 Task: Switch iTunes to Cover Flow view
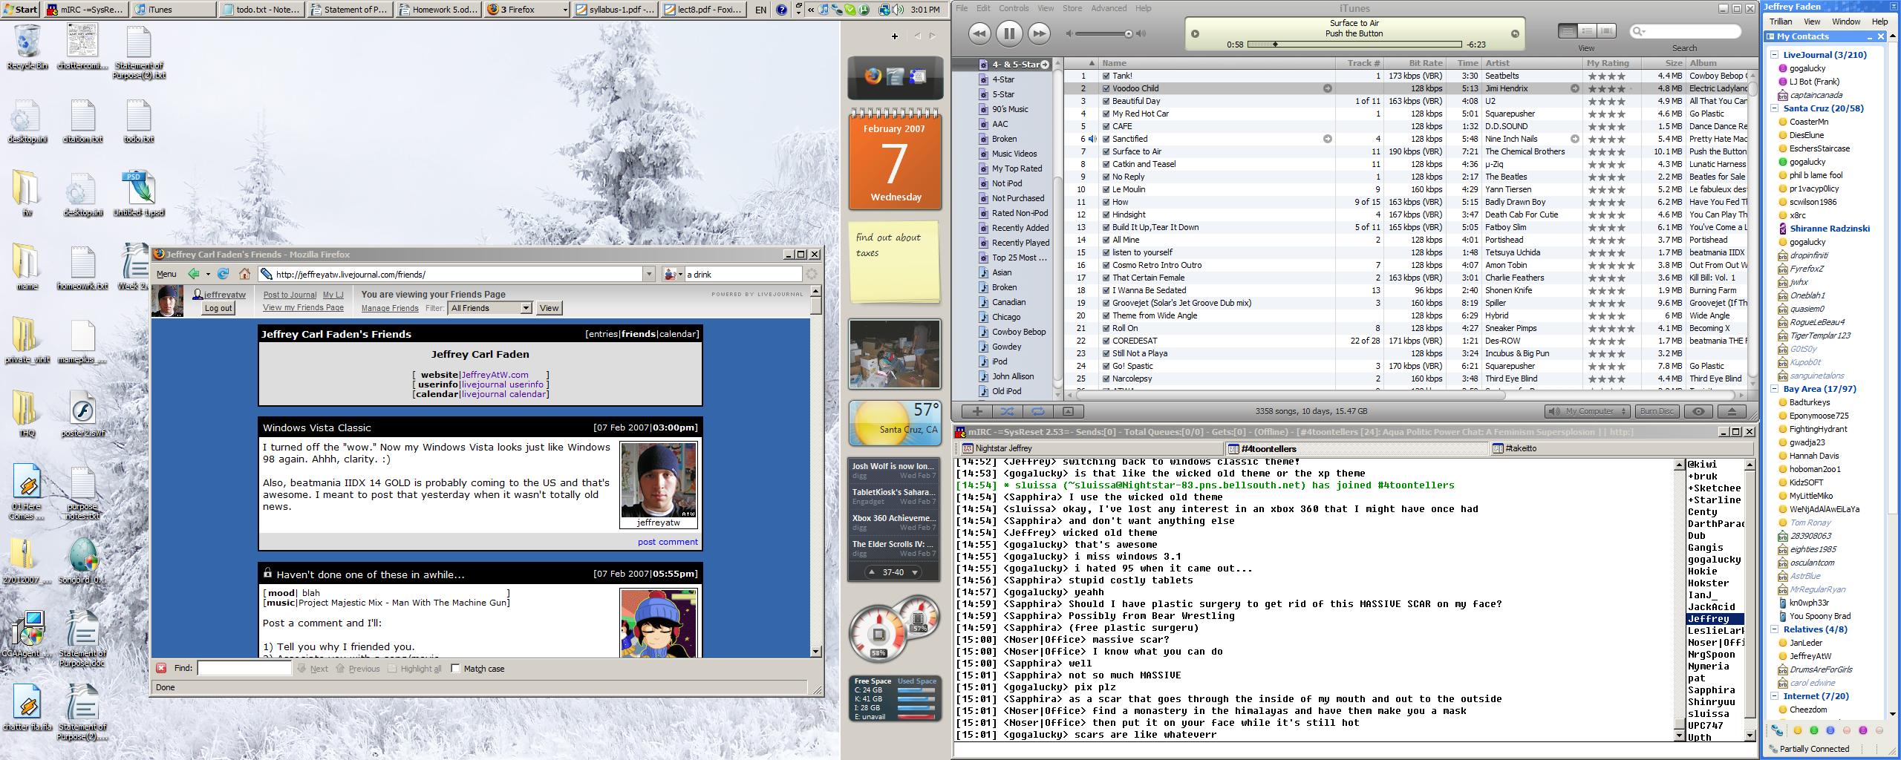[x=1606, y=31]
